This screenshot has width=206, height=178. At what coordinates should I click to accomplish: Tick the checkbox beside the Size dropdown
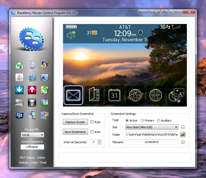pyautogui.click(x=183, y=127)
